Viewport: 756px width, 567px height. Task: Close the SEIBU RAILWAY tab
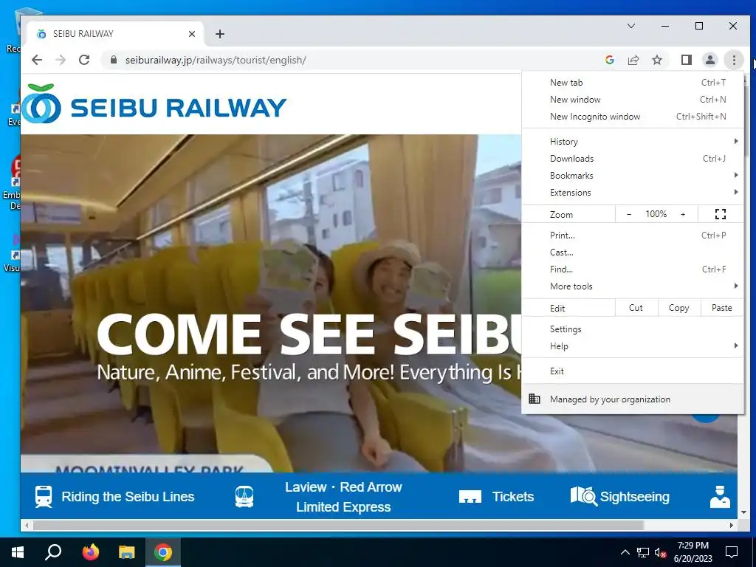click(191, 34)
